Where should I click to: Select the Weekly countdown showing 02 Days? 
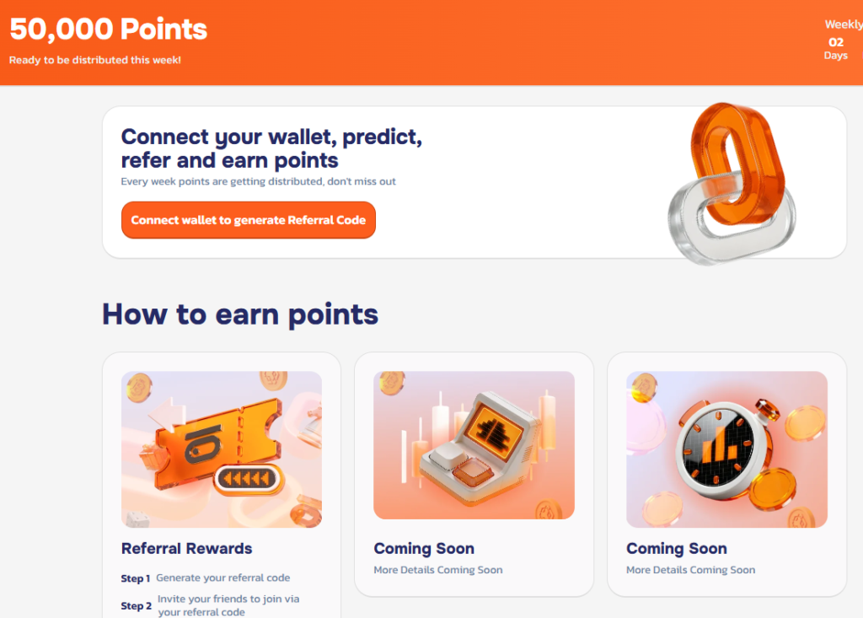[838, 40]
